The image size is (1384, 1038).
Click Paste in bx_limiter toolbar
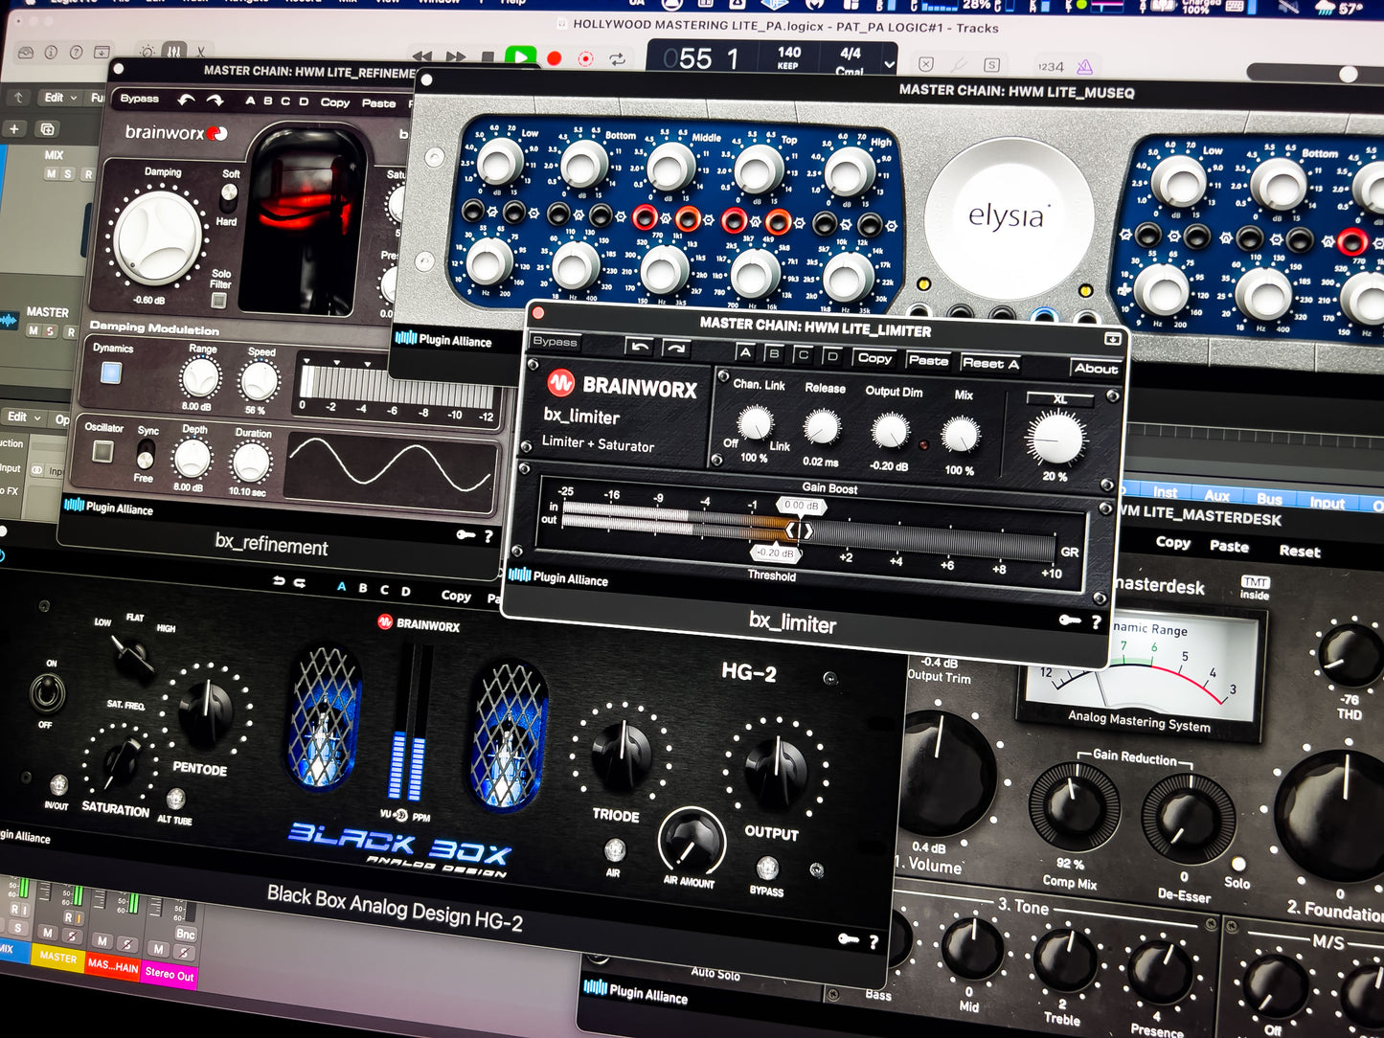928,360
